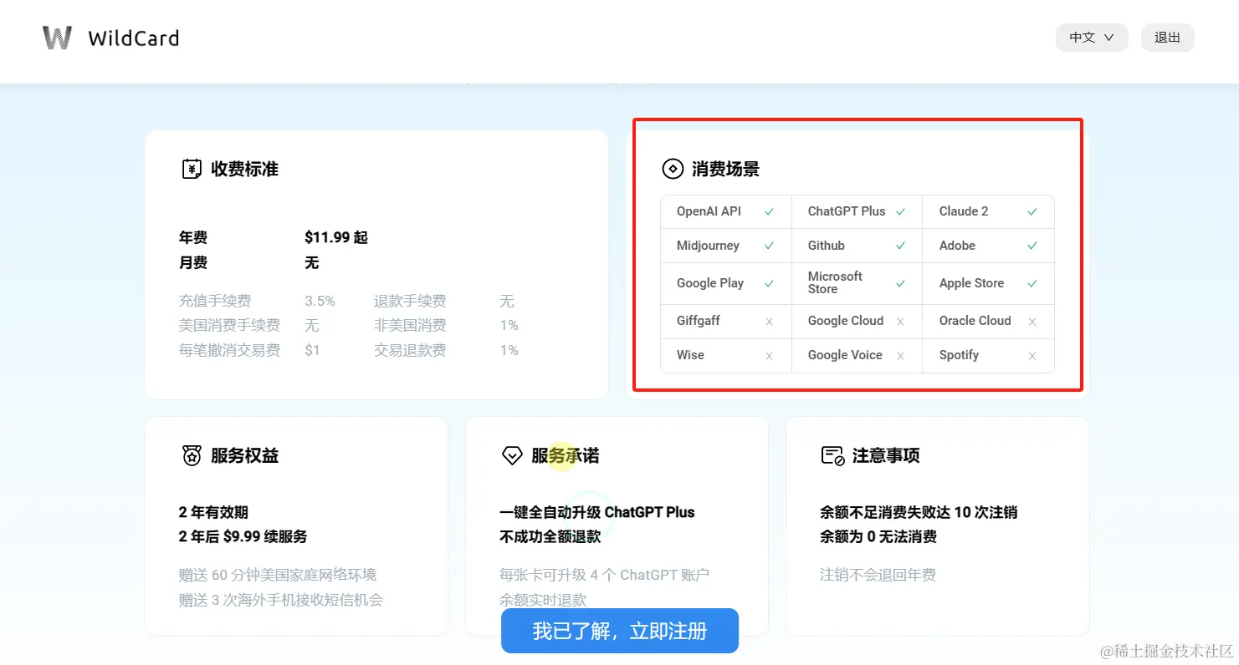
Task: Click the Microsoft Store label
Action: click(x=835, y=282)
